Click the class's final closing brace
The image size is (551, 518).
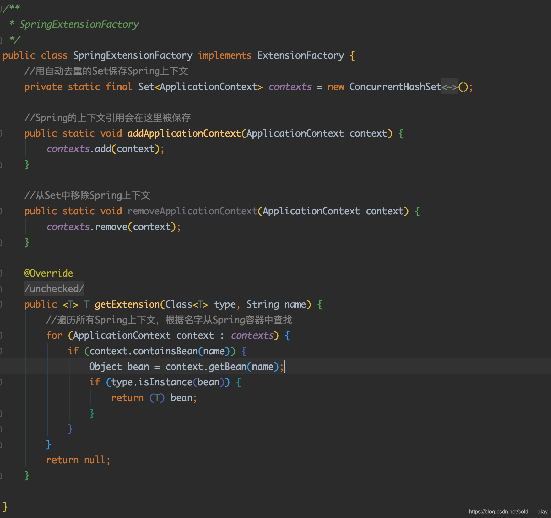pyautogui.click(x=5, y=507)
